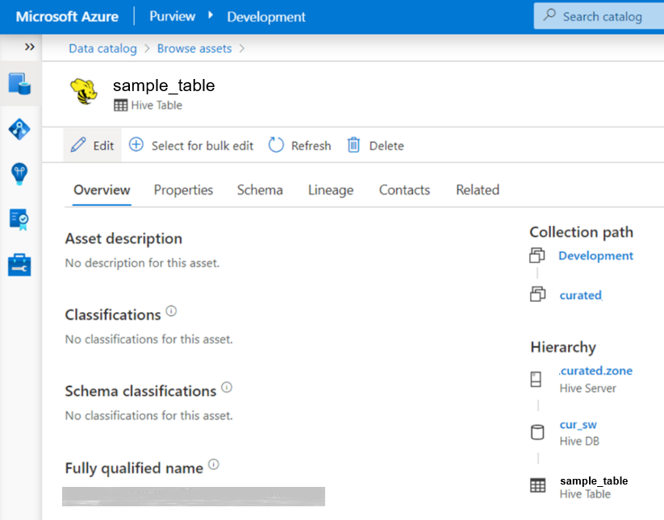664x520 pixels.
Task: Click the 'Hive DB' type label
Action: click(x=579, y=441)
